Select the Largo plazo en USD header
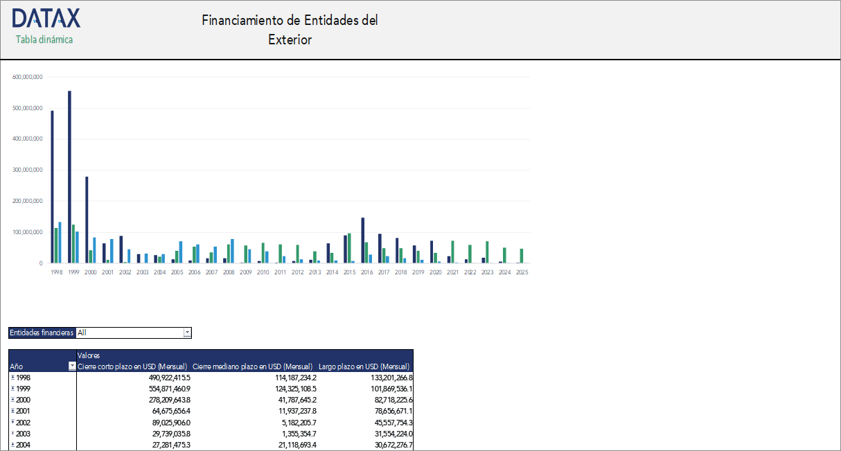Screen dimensions: 841x451 364,366
